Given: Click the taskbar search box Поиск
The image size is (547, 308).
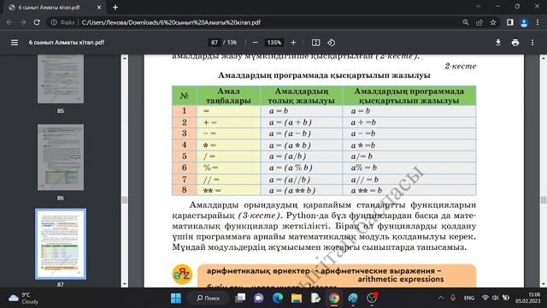Looking at the screenshot, I should 209,299.
